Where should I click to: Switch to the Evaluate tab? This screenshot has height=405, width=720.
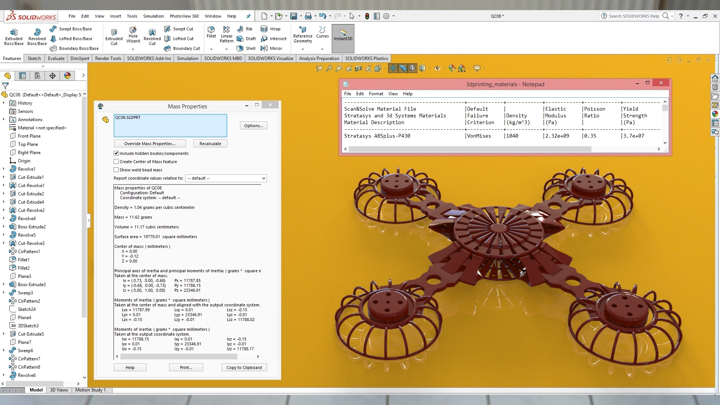tap(56, 58)
